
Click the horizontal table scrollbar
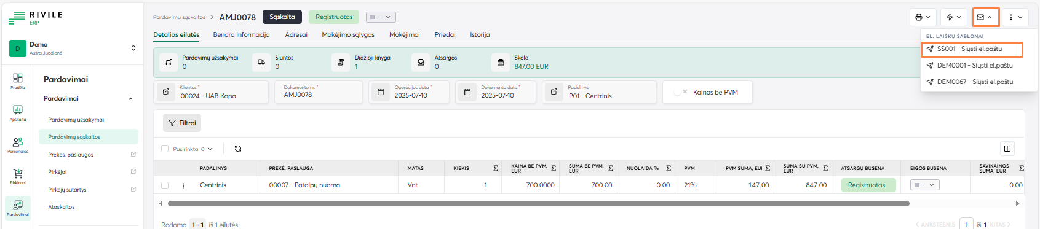tap(538, 203)
